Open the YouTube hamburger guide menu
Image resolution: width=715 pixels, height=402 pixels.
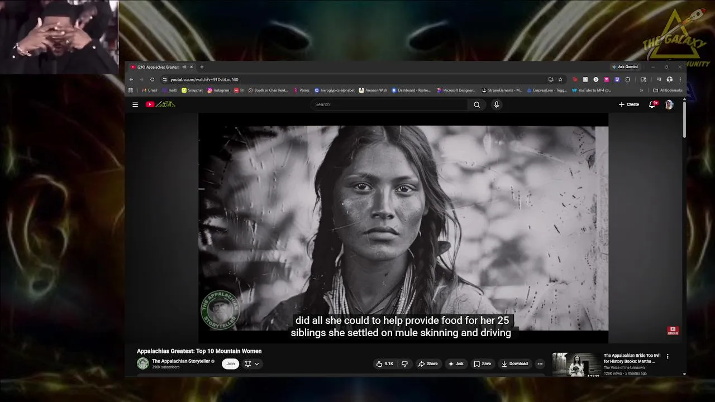coord(135,104)
